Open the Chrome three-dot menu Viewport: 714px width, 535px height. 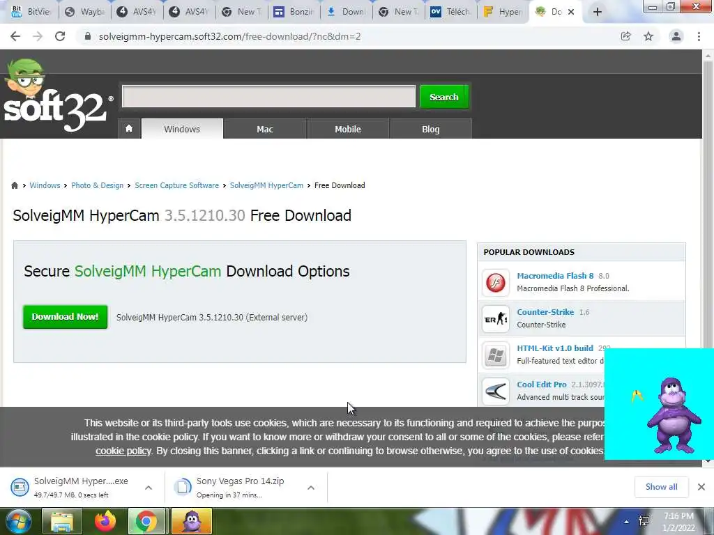click(x=699, y=36)
